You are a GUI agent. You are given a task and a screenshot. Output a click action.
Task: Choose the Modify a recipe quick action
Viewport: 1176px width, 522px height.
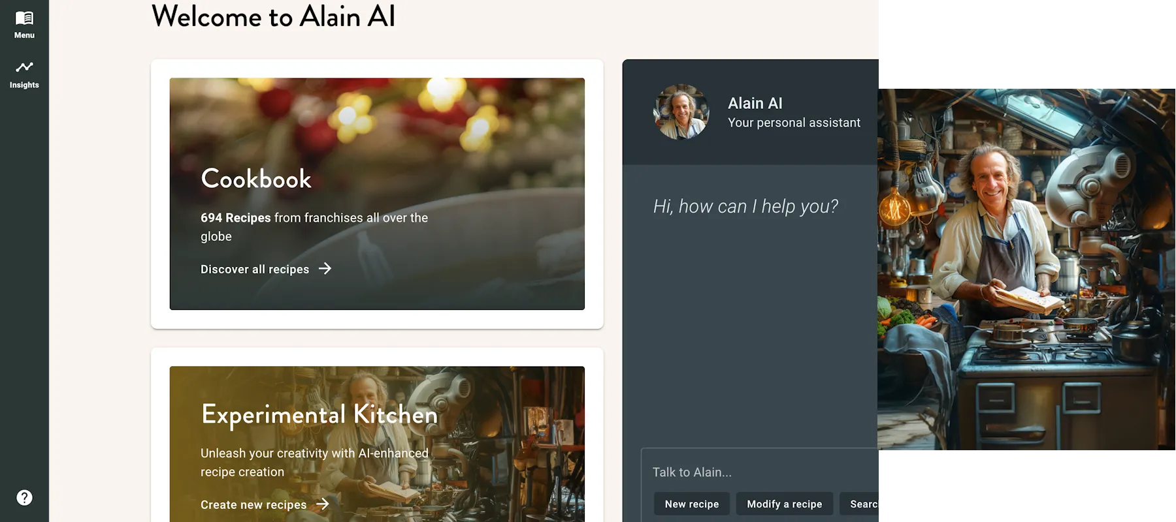pos(785,504)
